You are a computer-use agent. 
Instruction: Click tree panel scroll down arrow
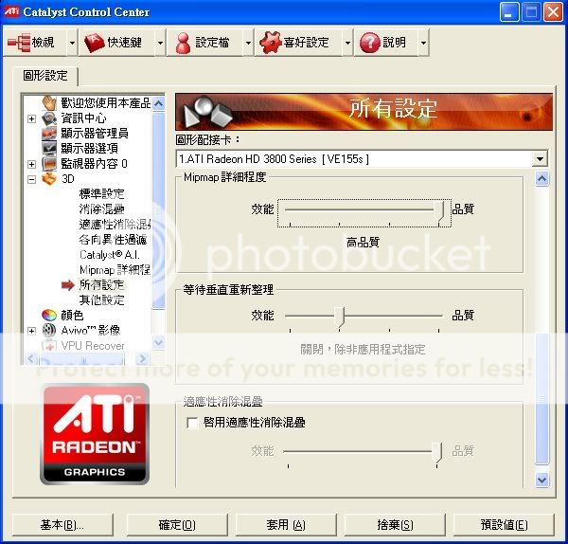[159, 342]
